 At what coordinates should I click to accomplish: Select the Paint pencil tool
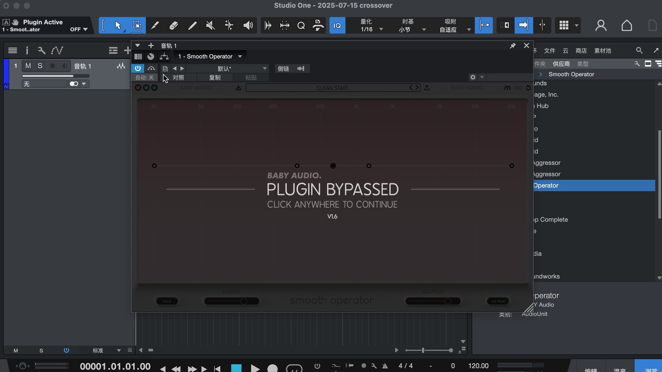click(192, 25)
